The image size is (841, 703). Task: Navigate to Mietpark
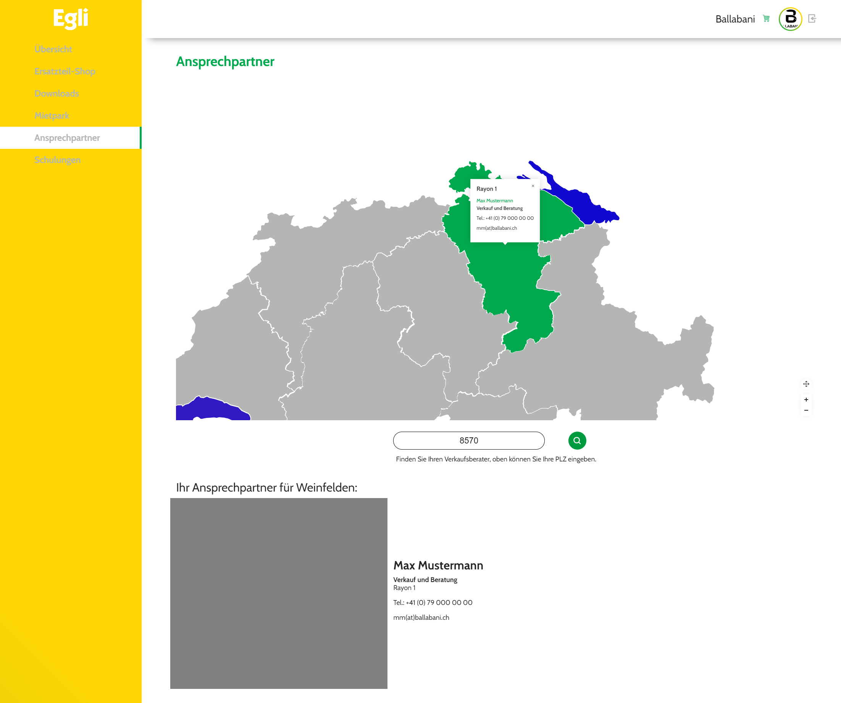pyautogui.click(x=52, y=116)
